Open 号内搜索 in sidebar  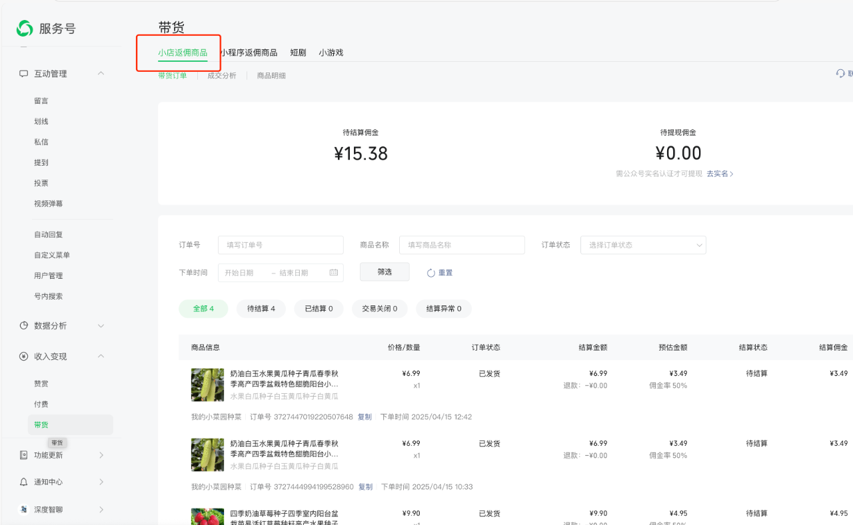pos(49,297)
